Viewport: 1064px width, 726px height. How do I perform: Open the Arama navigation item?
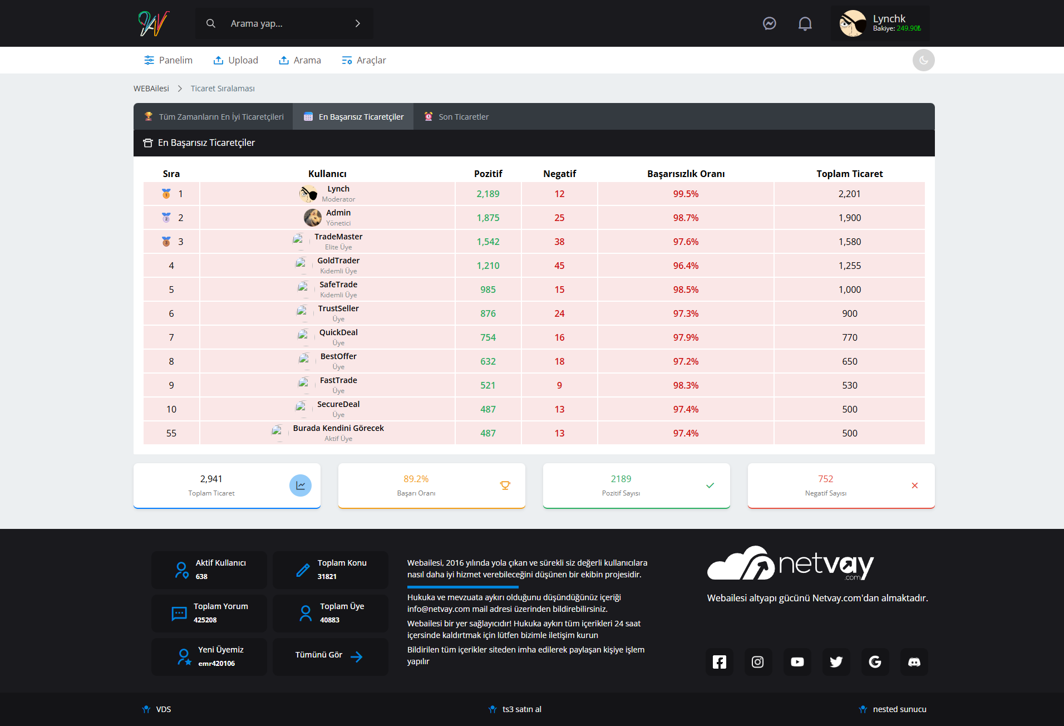coord(300,60)
